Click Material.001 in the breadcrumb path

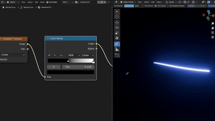click(46, 7)
